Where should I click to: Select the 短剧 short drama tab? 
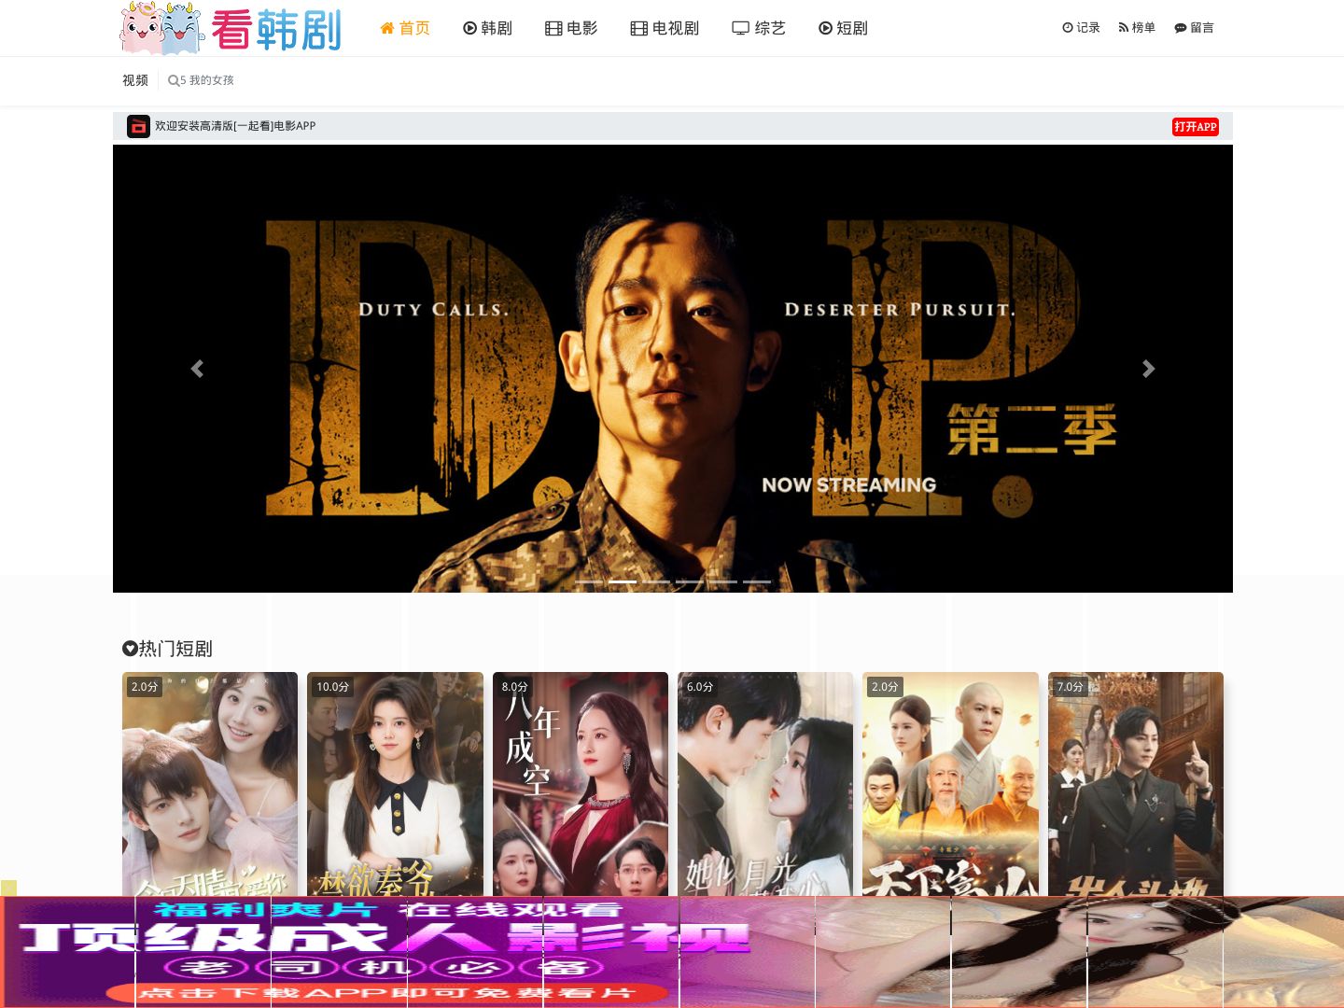point(843,28)
